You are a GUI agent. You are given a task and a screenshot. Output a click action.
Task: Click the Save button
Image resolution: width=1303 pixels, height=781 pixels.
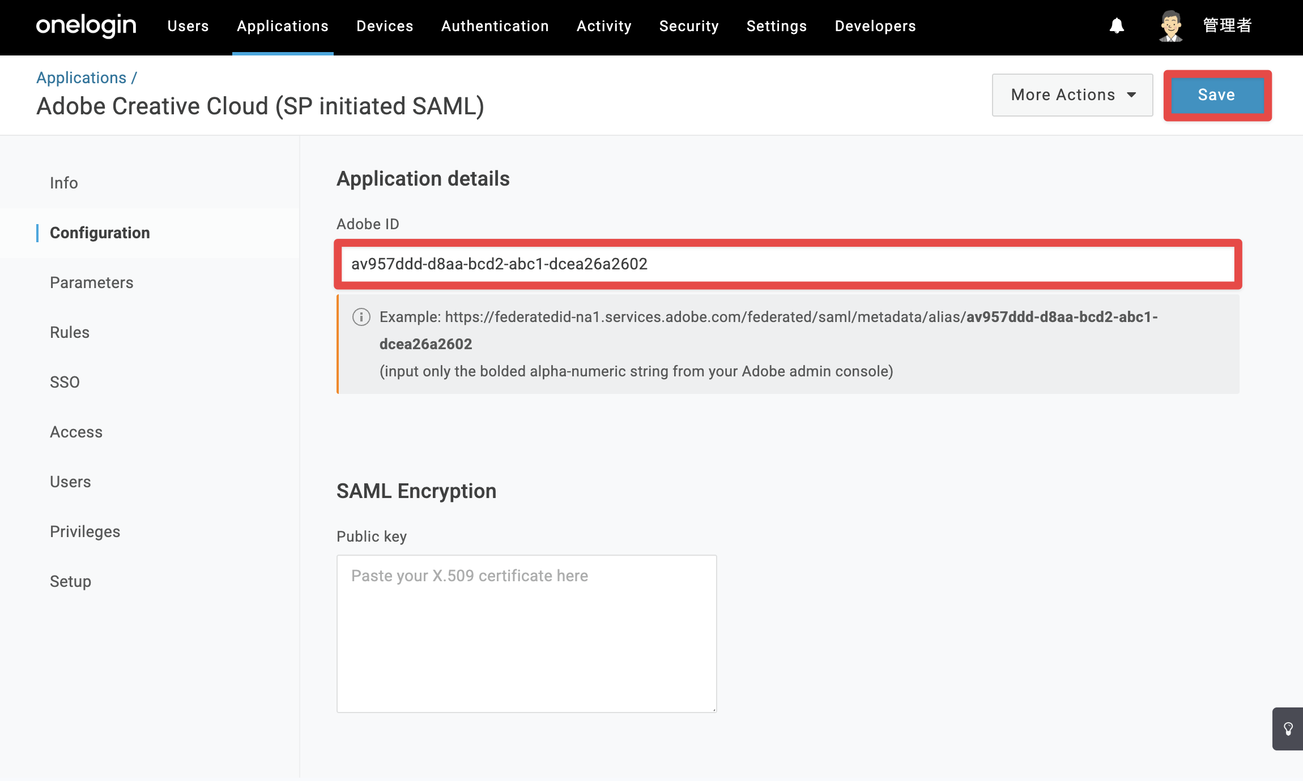tap(1217, 95)
